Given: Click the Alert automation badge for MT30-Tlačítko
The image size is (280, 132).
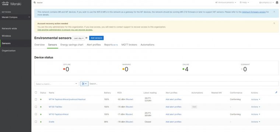Looking at the screenshot, I should (x=194, y=107).
